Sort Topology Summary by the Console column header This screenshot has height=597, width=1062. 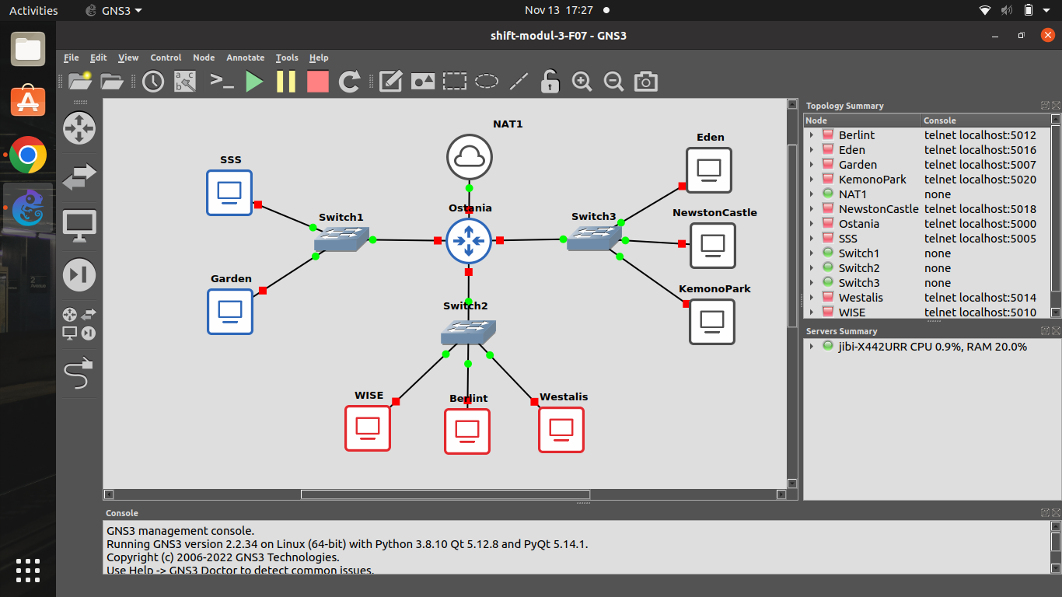(985, 120)
